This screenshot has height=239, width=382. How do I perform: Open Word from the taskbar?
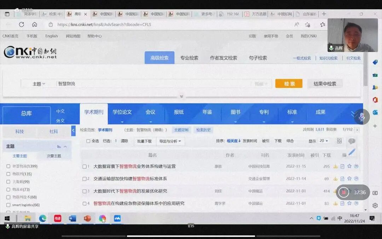click(73, 218)
